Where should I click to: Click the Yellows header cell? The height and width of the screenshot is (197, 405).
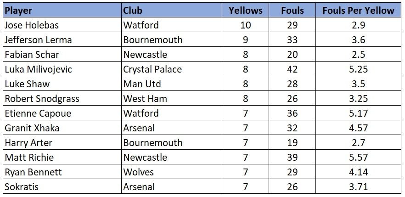(245, 10)
